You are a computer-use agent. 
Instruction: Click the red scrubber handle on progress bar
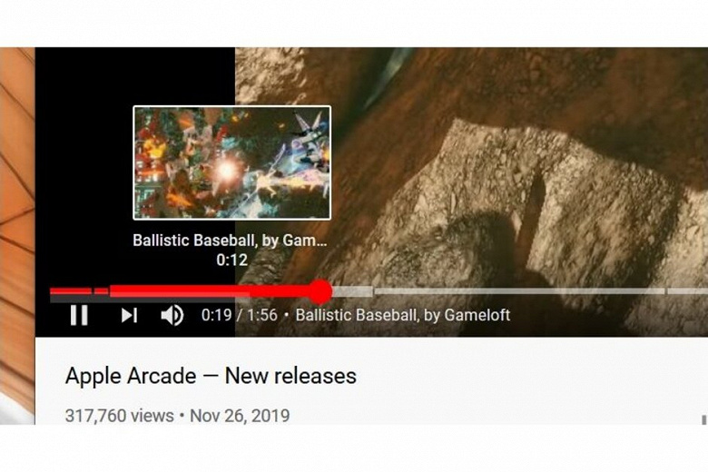pyautogui.click(x=320, y=291)
